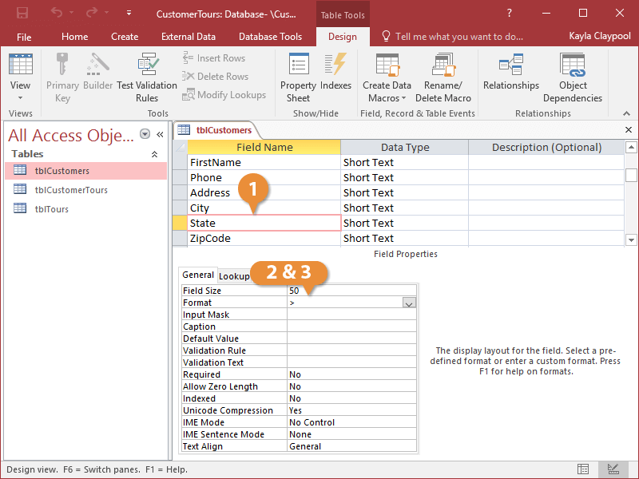Screen dimensions: 639x479
Task: Click Text Align value General
Action: point(351,446)
